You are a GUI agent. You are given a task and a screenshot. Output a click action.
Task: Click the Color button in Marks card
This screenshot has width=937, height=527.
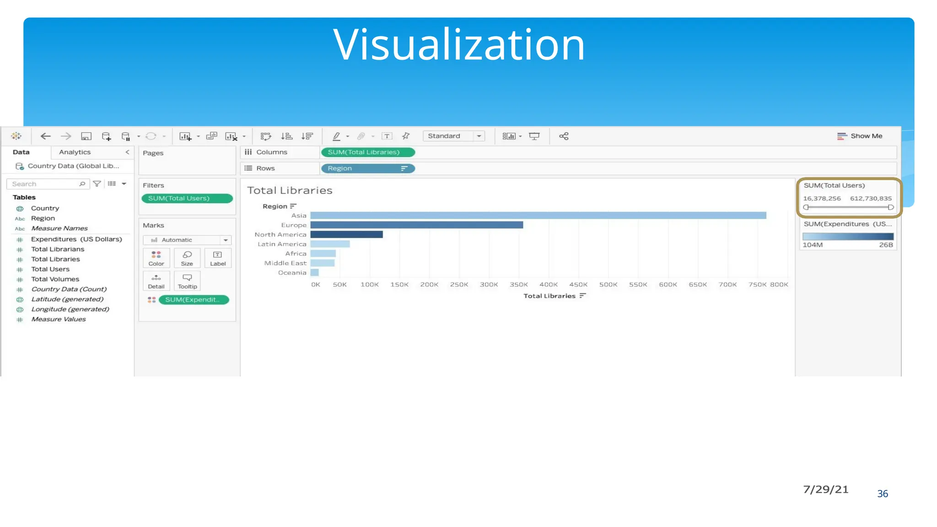click(x=156, y=258)
